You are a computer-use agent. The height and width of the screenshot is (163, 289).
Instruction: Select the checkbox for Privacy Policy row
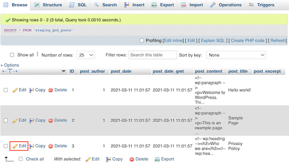(x=6, y=146)
